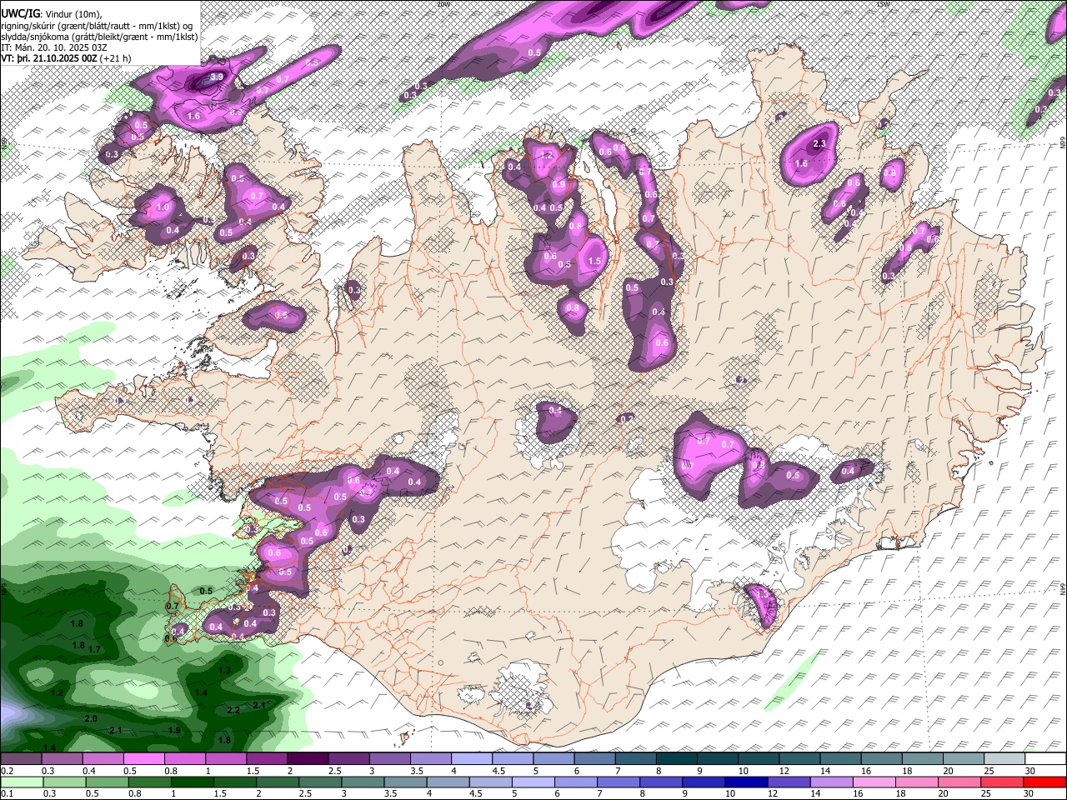
Task: Click the 15W longitude label at top edge
Action: (x=883, y=3)
